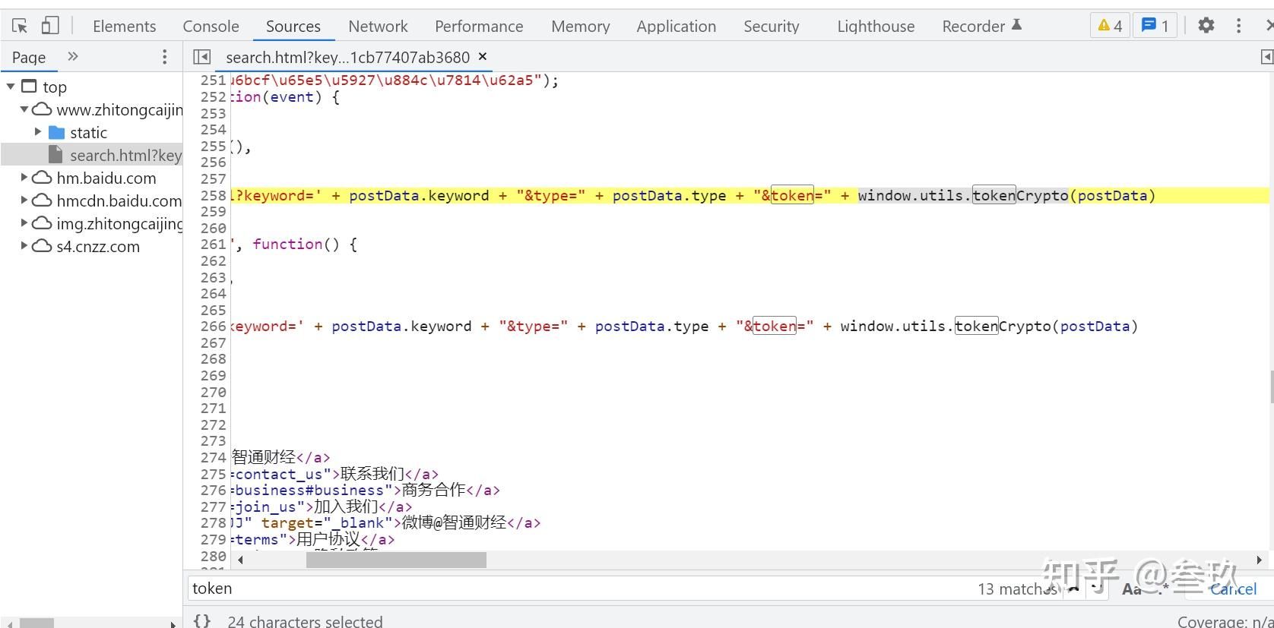Open the Recorder tab
Screen dimensions: 1274x628
[x=981, y=26]
